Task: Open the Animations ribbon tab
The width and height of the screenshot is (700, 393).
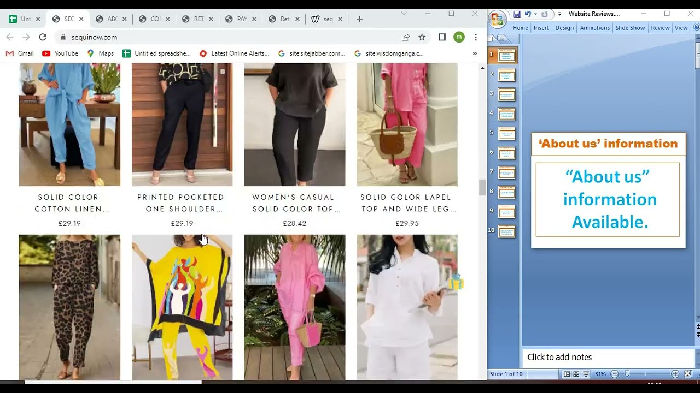Action: click(594, 28)
